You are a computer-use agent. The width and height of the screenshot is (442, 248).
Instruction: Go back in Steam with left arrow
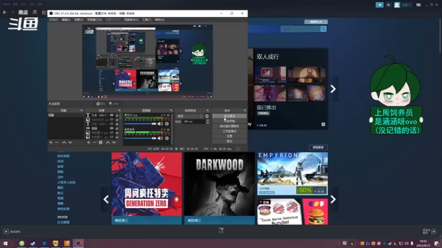pyautogui.click(x=4, y=12)
